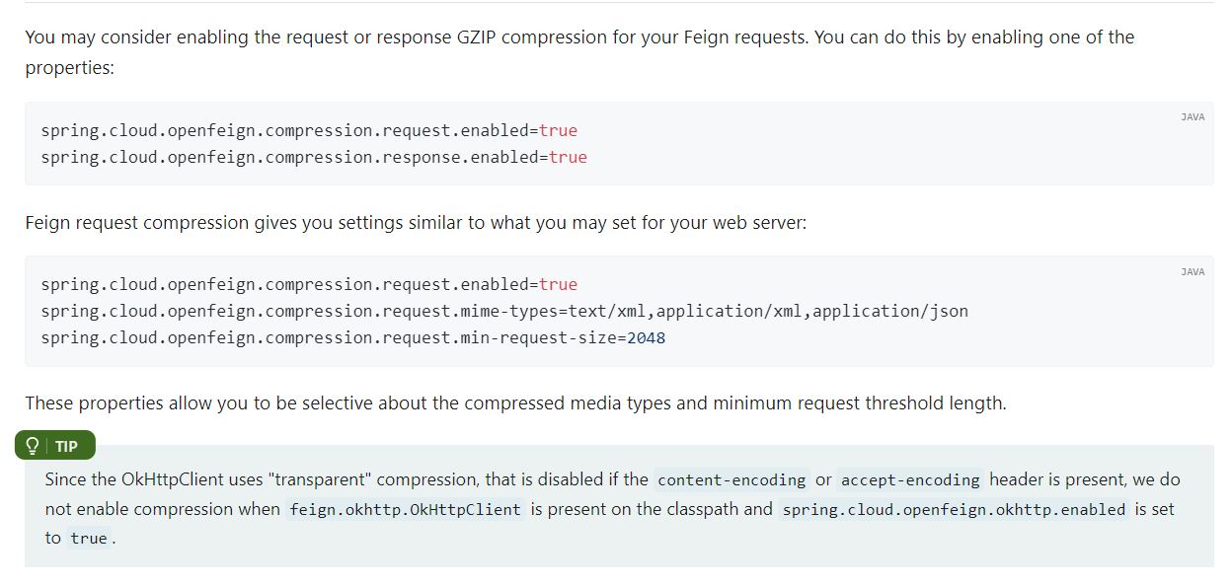
Task: Click the request.enabled=true line in the second code block
Action: (x=308, y=284)
